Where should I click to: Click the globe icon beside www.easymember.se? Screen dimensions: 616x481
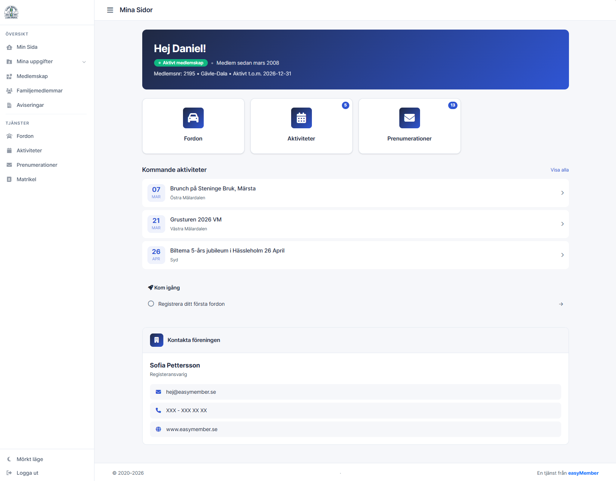click(x=159, y=429)
